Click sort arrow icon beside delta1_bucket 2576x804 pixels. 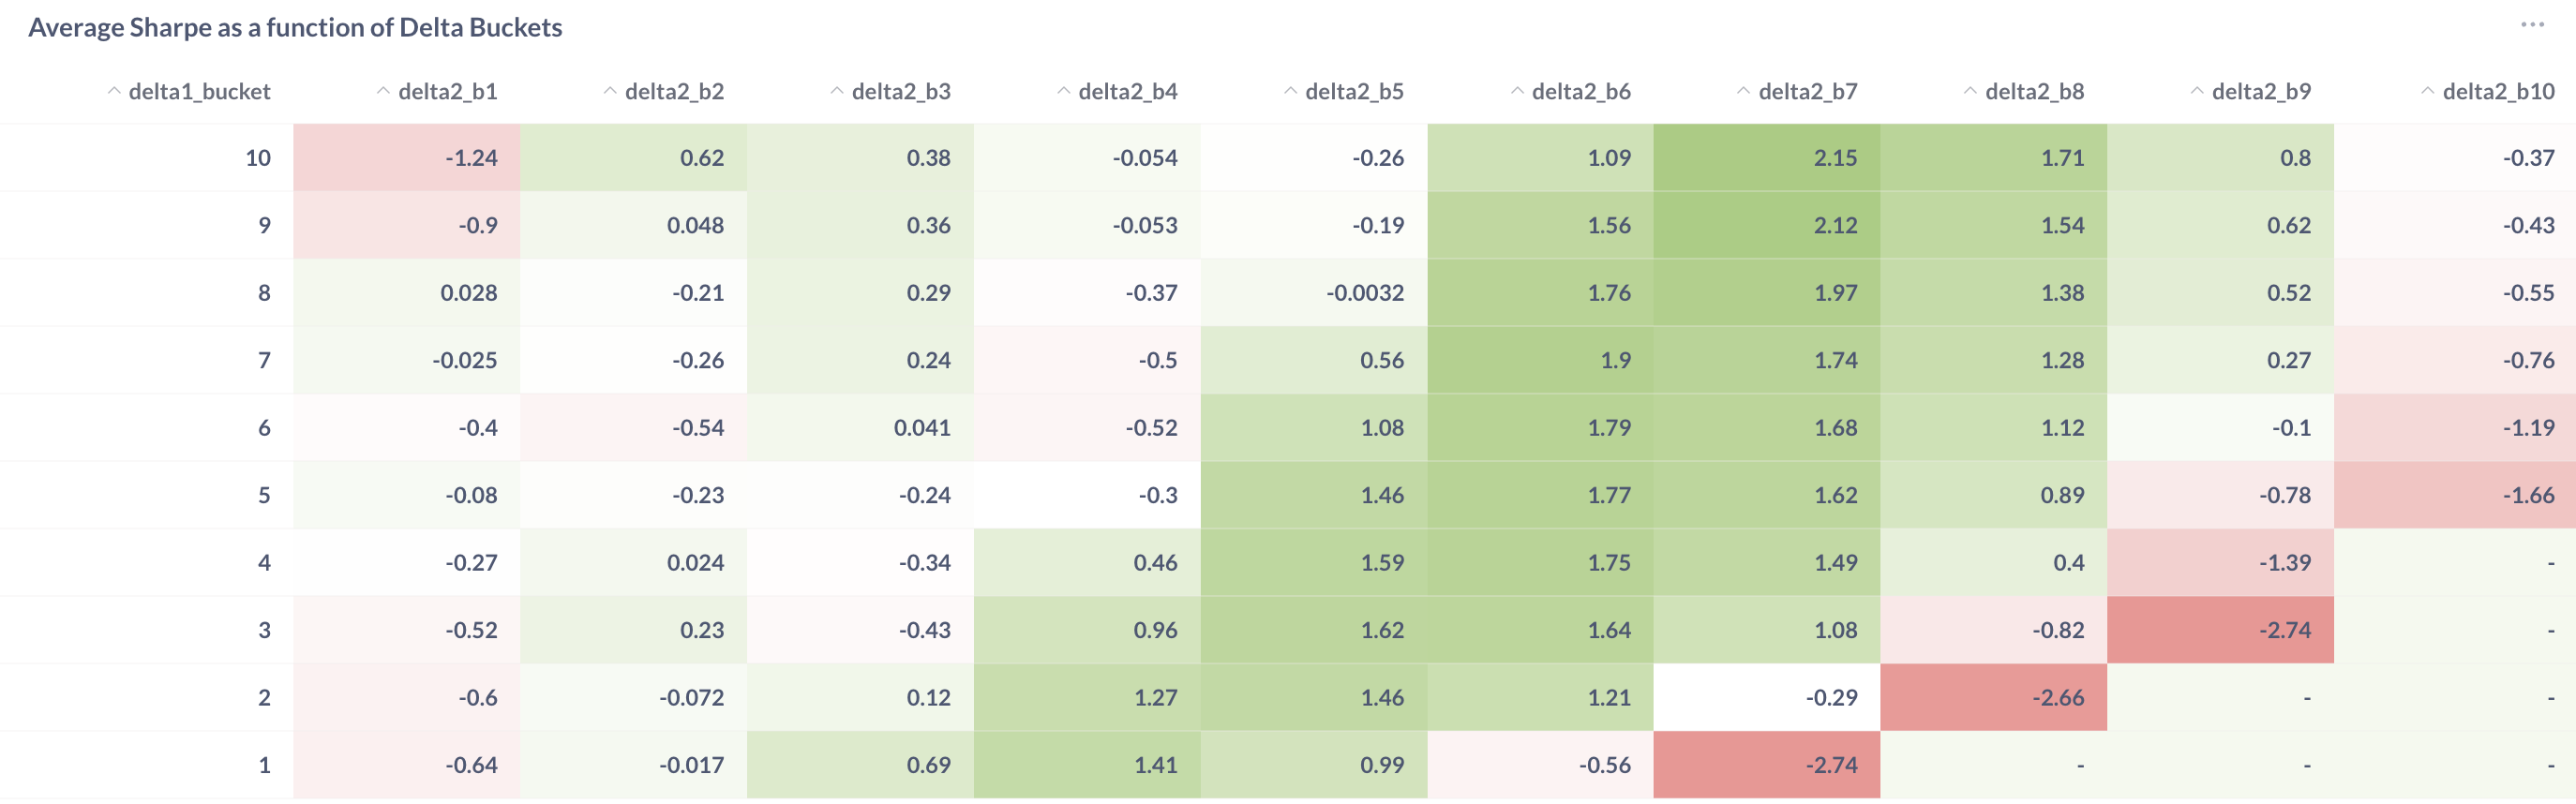[x=114, y=91]
